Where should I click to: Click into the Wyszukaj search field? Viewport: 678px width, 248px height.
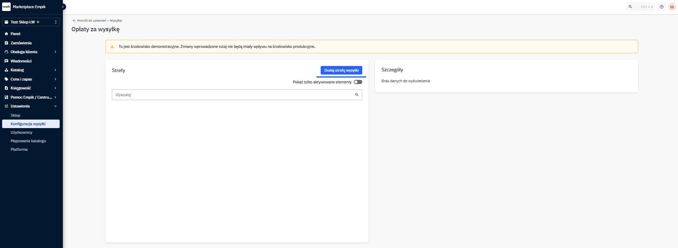tap(233, 95)
